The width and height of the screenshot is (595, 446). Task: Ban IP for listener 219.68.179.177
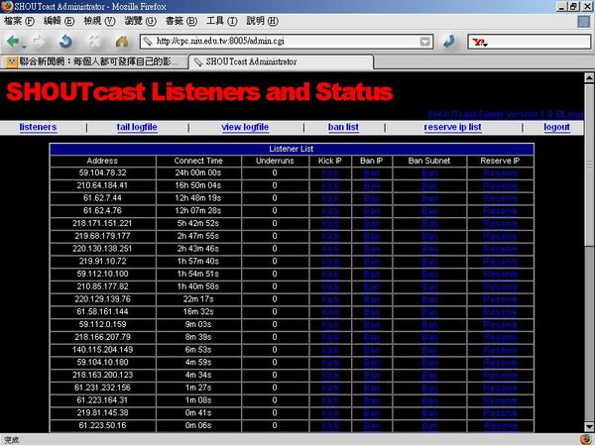click(372, 236)
